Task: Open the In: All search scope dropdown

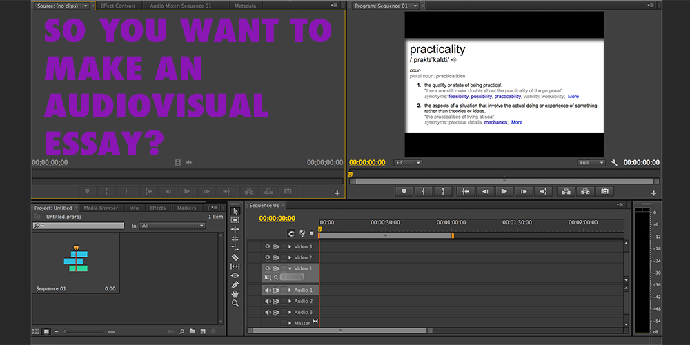Action: click(x=172, y=226)
